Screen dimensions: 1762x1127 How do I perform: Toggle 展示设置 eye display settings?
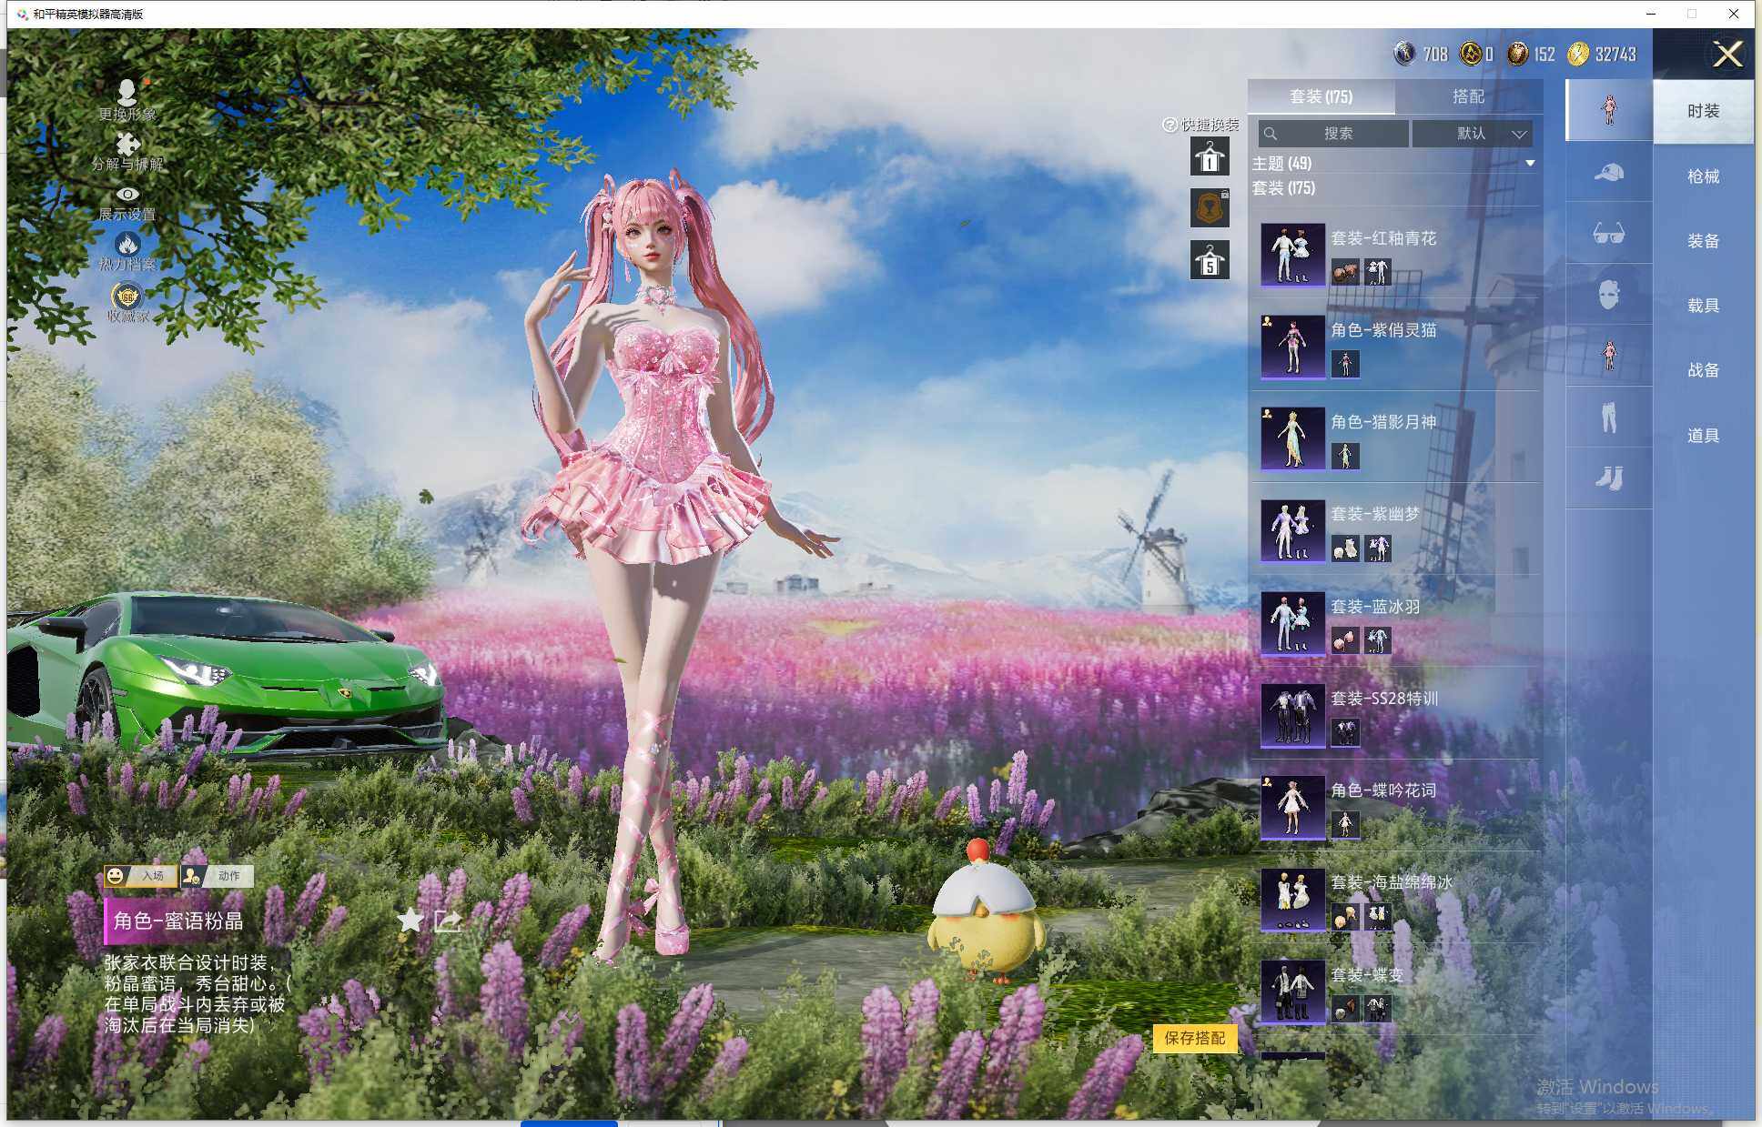127,194
